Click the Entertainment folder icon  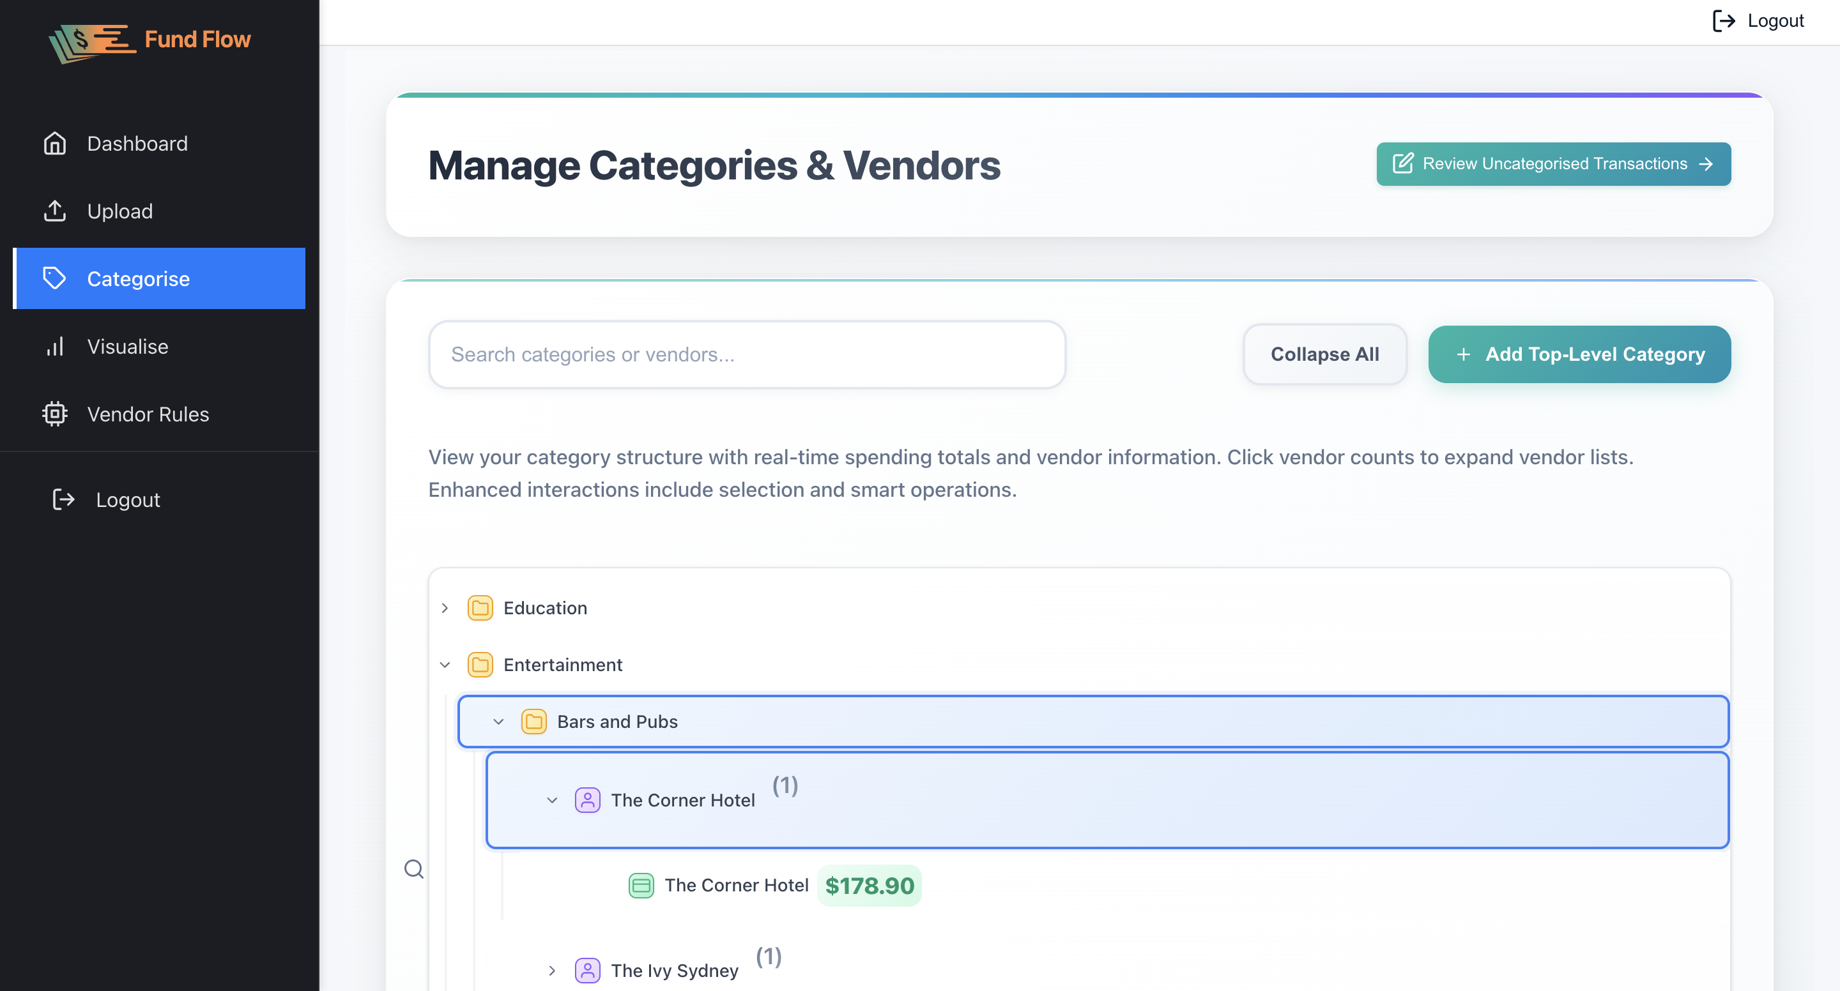(480, 665)
